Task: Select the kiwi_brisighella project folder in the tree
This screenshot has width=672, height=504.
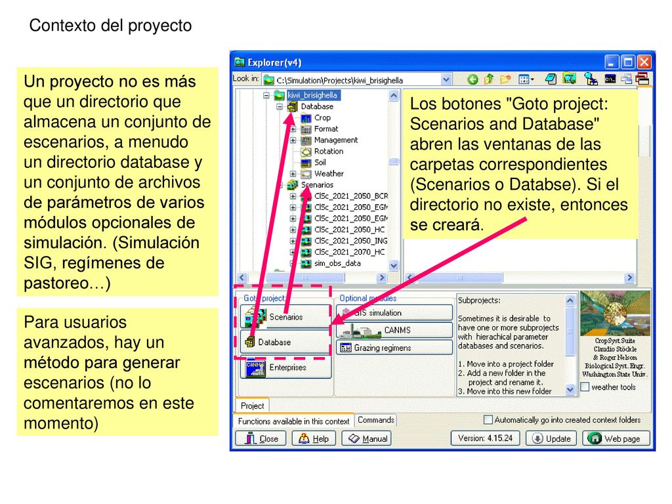Action: coord(312,95)
